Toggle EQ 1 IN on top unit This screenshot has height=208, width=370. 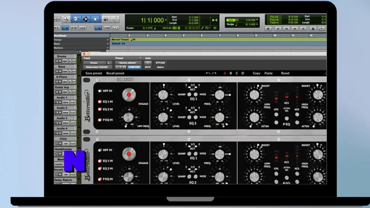tap(100, 101)
